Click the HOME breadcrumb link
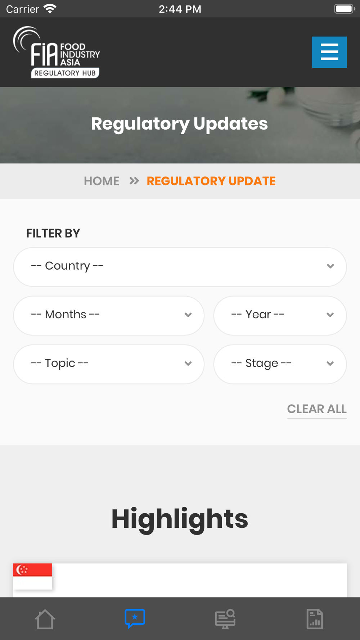Viewport: 360px width, 640px height. click(x=102, y=181)
